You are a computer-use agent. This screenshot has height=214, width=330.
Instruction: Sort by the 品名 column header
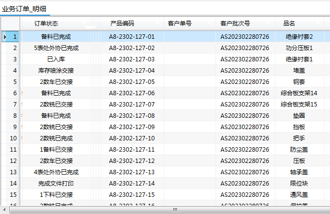tap(289, 24)
